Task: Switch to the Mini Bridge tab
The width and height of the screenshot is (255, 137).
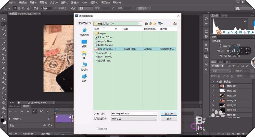Action: point(14,106)
